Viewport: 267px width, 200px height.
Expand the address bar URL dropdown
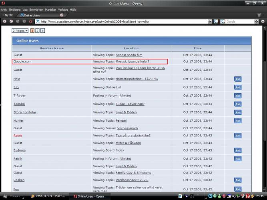(x=210, y=21)
